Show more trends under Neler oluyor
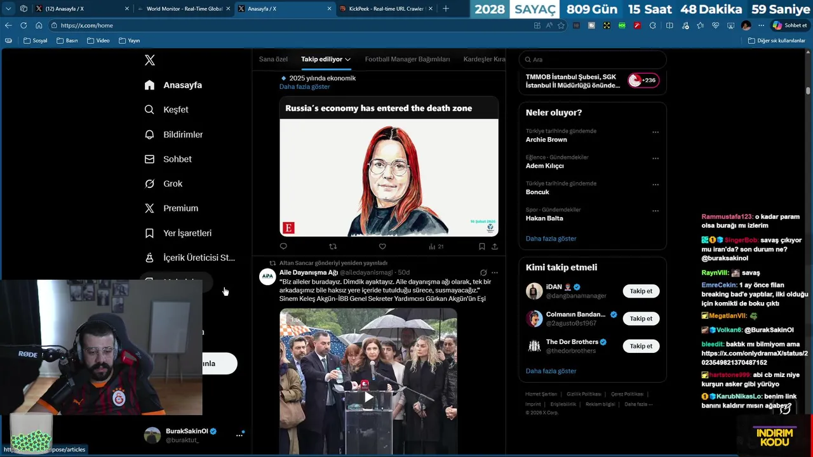Viewport: 813px width, 457px height. (551, 239)
